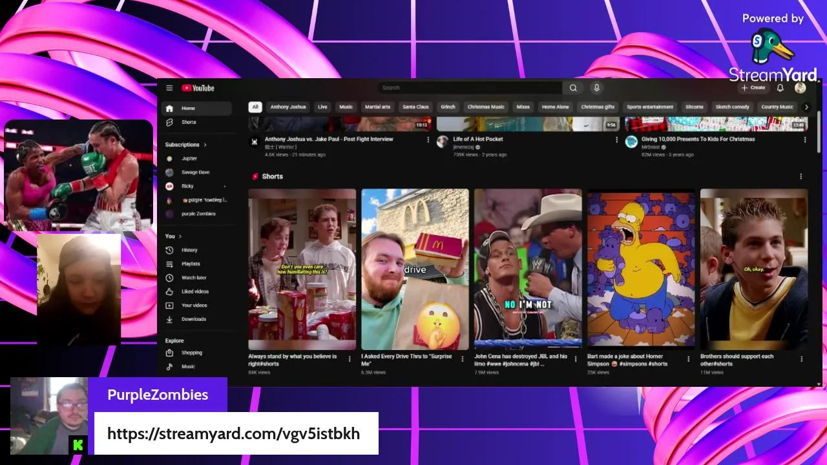Play the Homer Simpson short
827x465 pixels.
click(x=641, y=269)
